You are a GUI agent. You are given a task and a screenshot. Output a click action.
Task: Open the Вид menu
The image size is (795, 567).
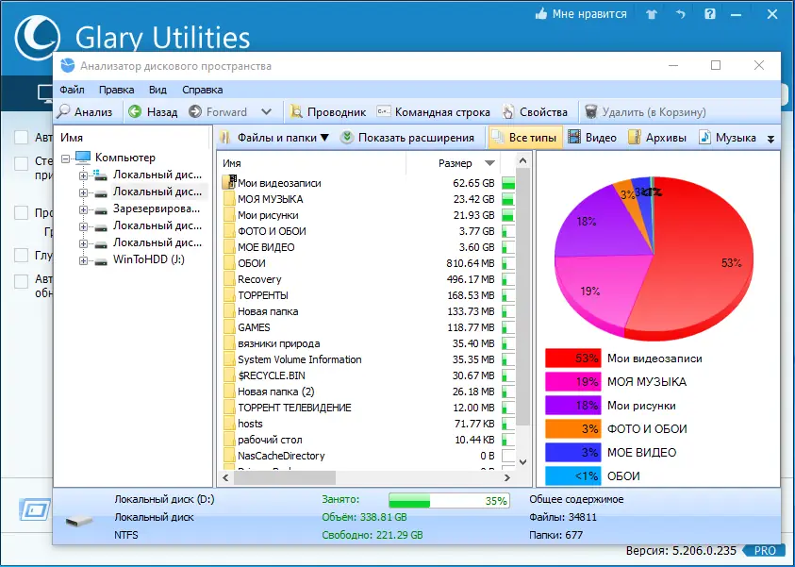tap(157, 90)
